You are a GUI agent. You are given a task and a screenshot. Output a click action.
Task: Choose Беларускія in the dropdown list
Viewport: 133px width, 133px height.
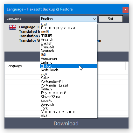pyautogui.click(x=68, y=28)
